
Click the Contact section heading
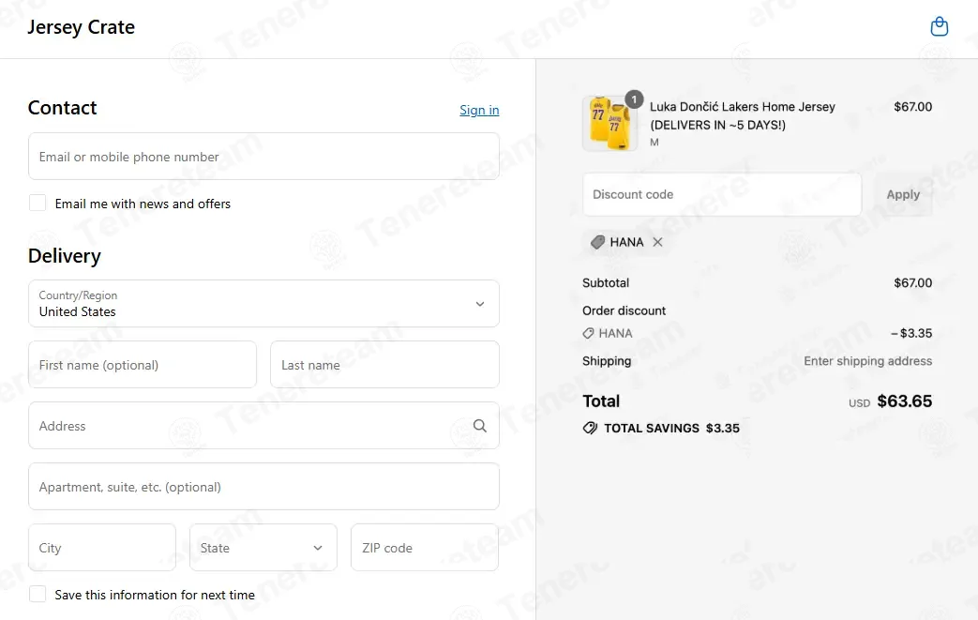click(63, 108)
